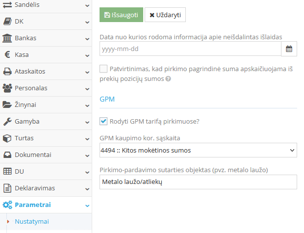
Task: Open Bankas menu item
Action: coord(46,38)
